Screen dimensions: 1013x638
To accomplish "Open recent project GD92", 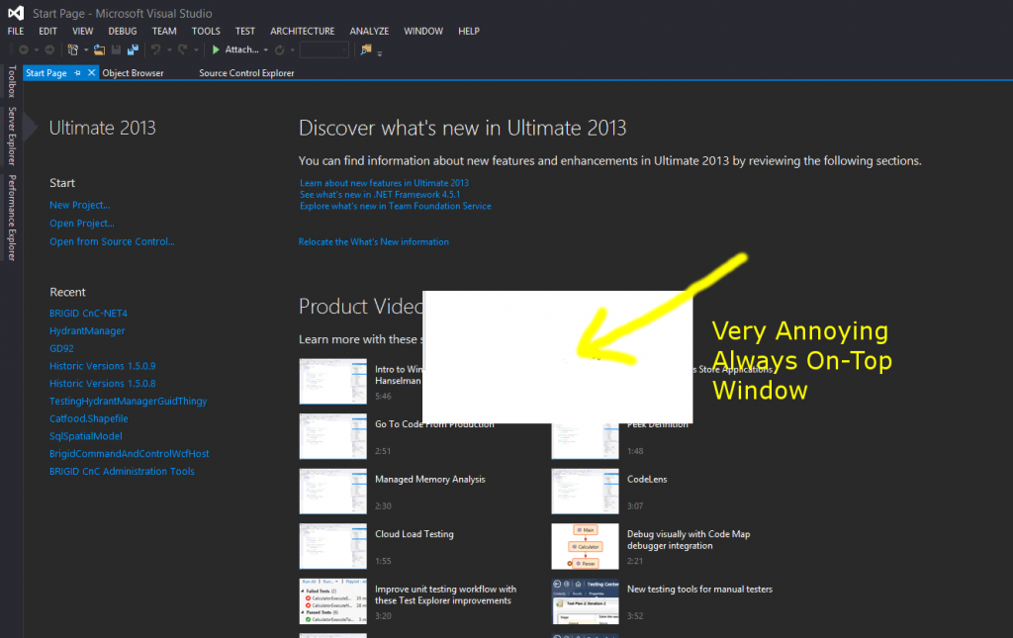I will point(61,348).
